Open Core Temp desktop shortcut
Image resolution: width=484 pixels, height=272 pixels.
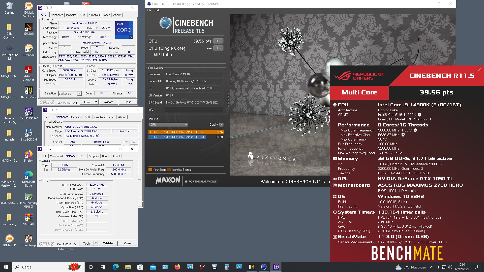click(x=28, y=241)
